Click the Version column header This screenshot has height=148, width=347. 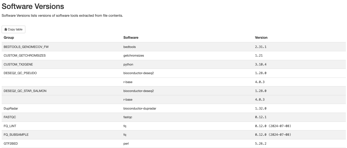(261, 37)
